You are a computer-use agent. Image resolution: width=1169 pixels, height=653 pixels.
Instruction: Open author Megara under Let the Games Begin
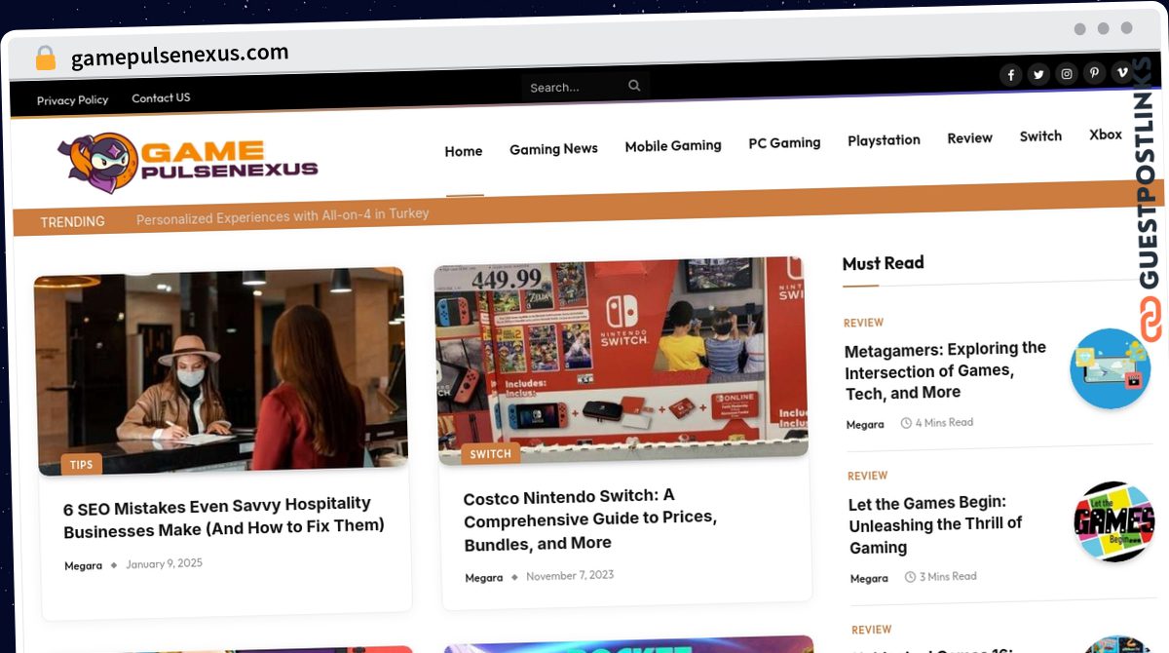tap(869, 578)
